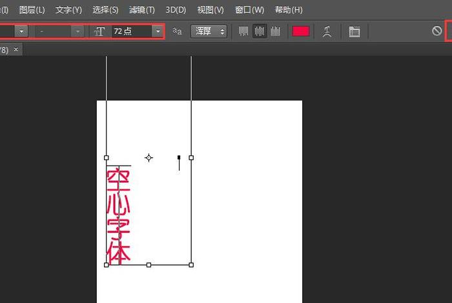Expand the font family dropdown arrow
Viewport: 452px width, 303px height.
[21, 31]
